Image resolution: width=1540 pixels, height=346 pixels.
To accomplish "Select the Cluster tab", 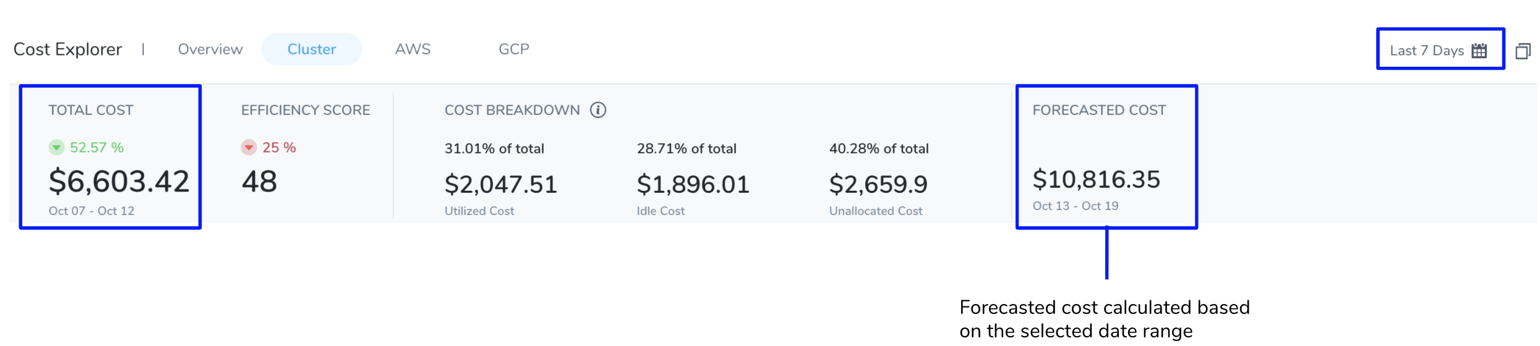I will [312, 49].
